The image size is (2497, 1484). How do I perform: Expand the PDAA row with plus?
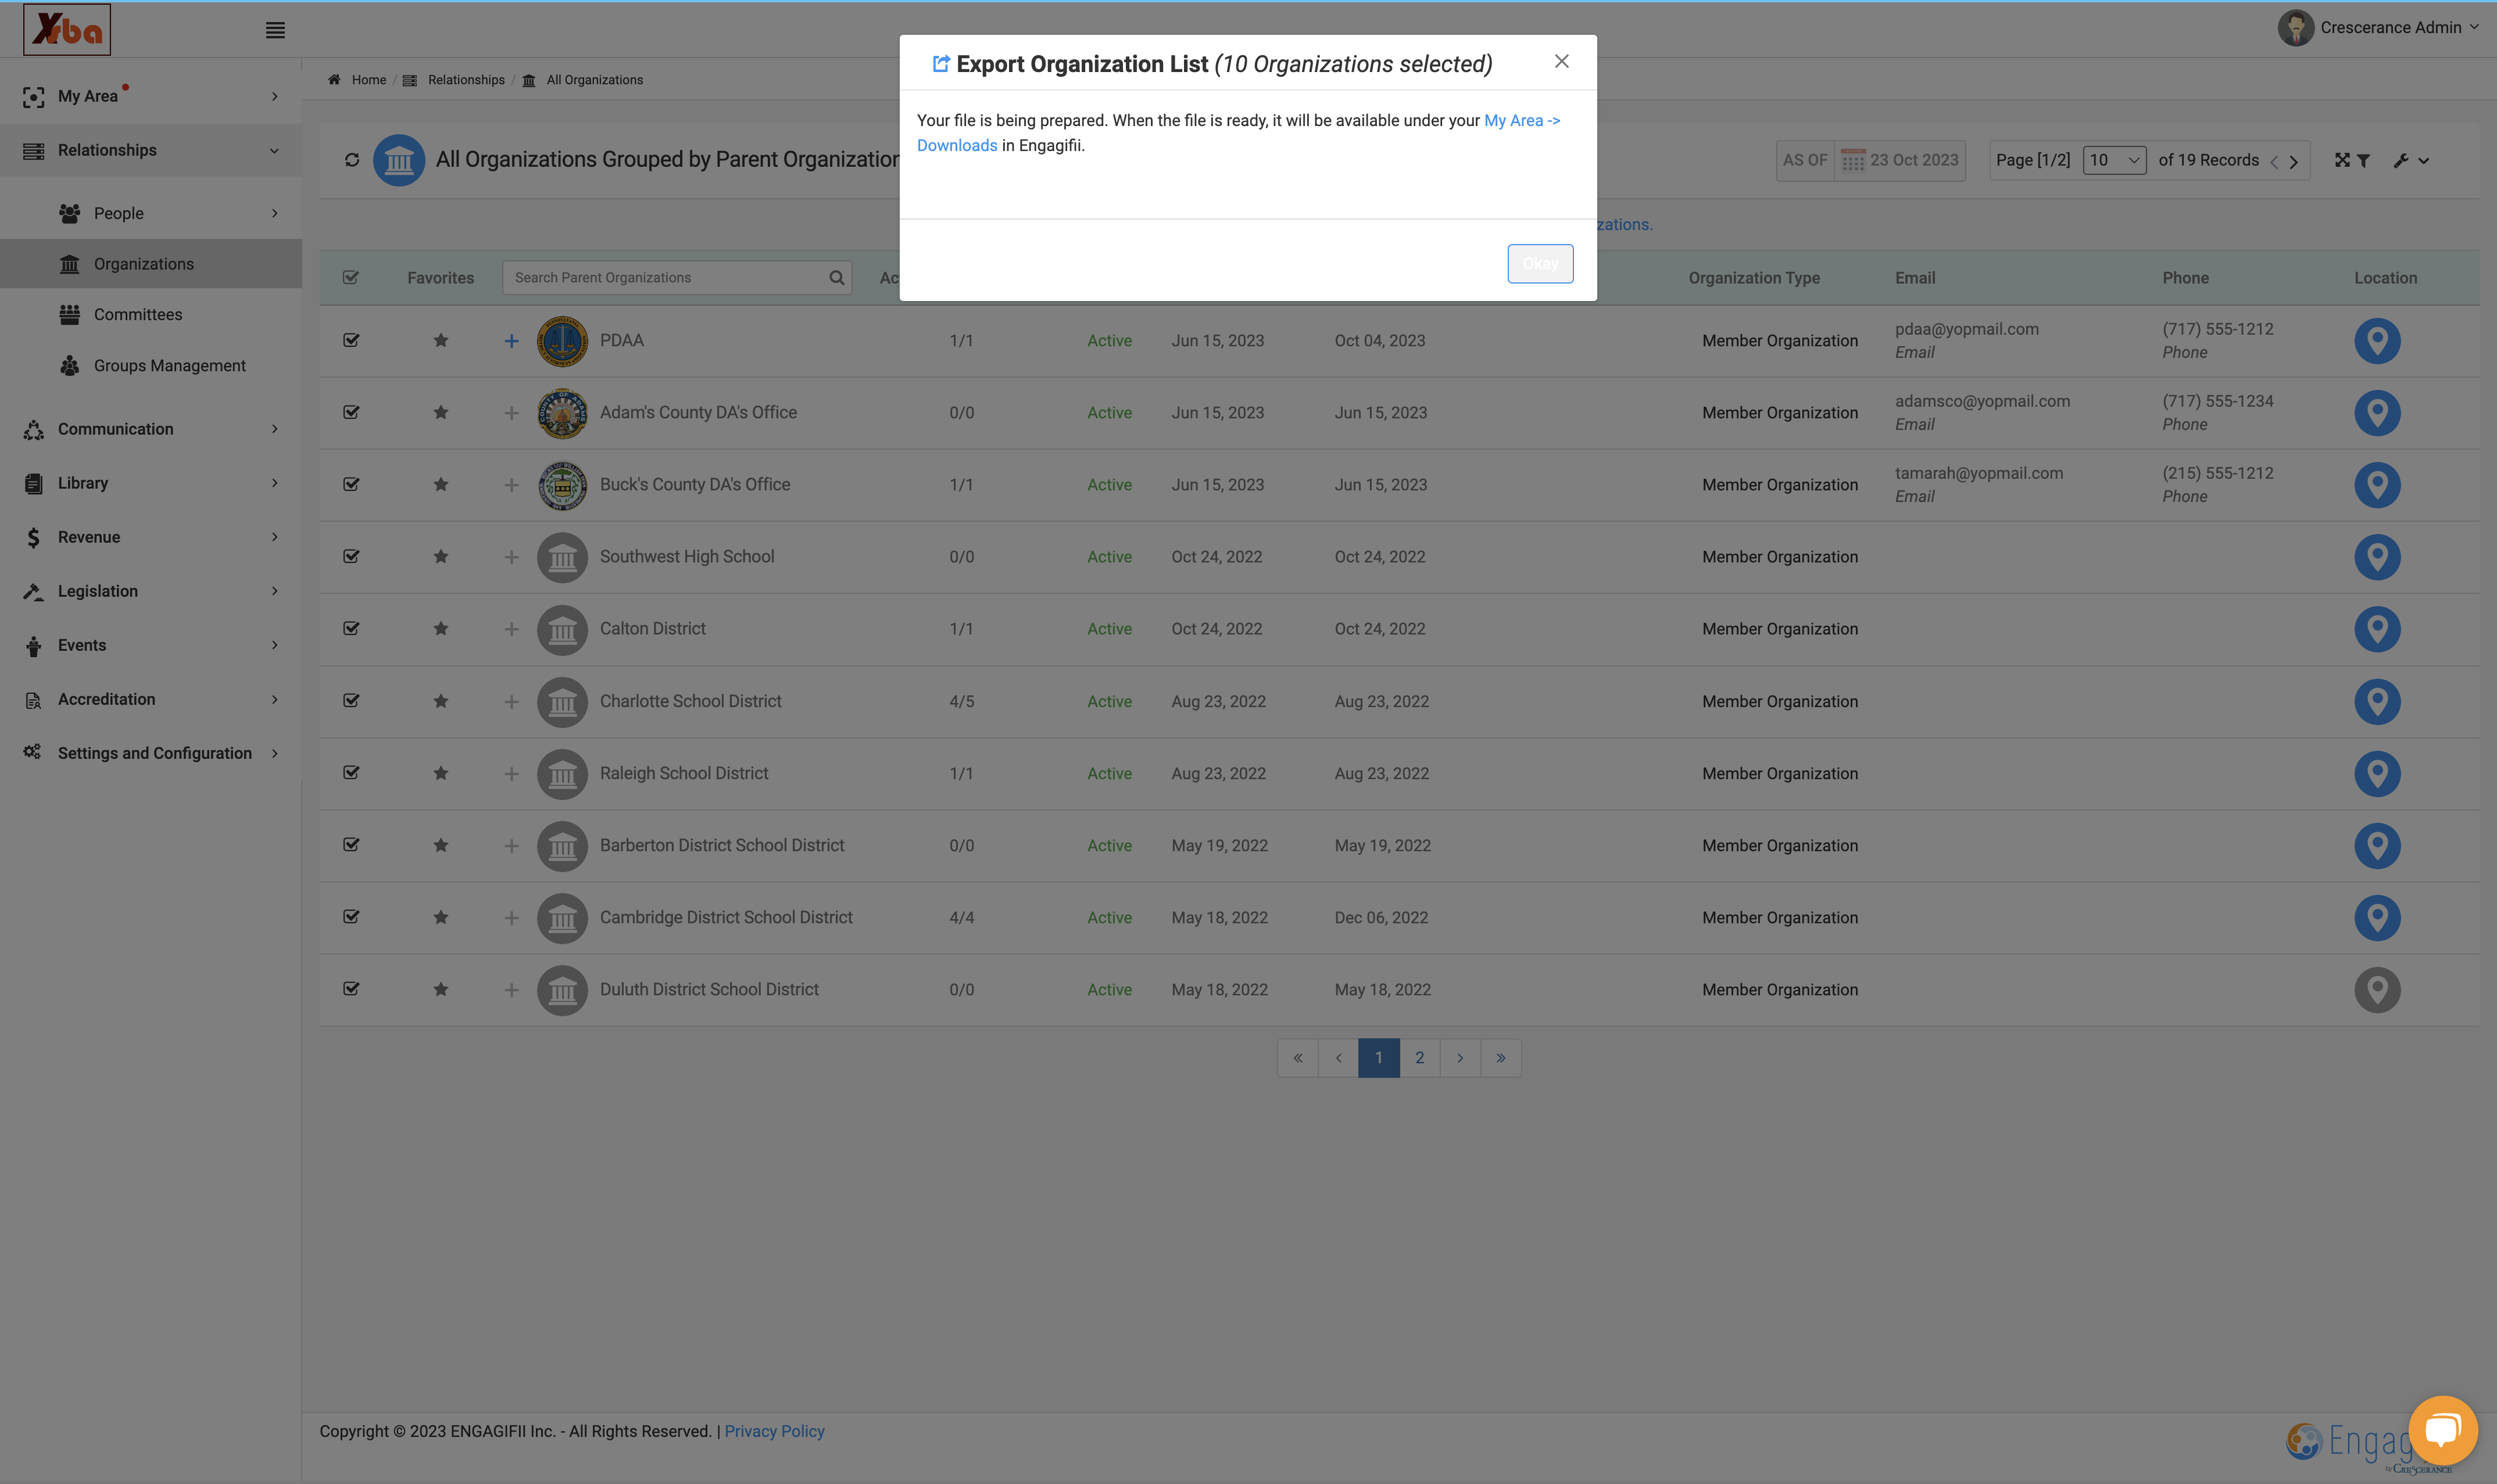511,341
